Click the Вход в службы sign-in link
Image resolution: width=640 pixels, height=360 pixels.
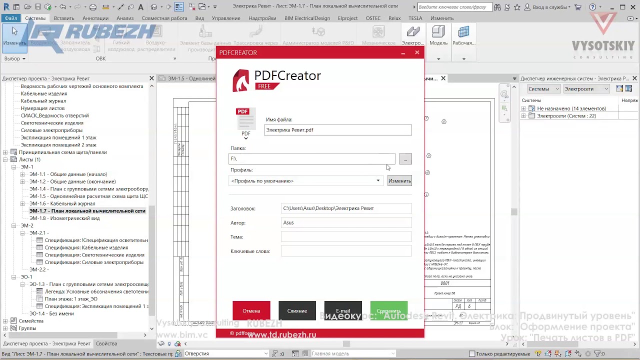[551, 7]
